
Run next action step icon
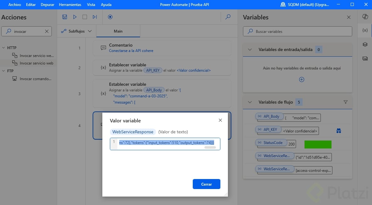95,17
